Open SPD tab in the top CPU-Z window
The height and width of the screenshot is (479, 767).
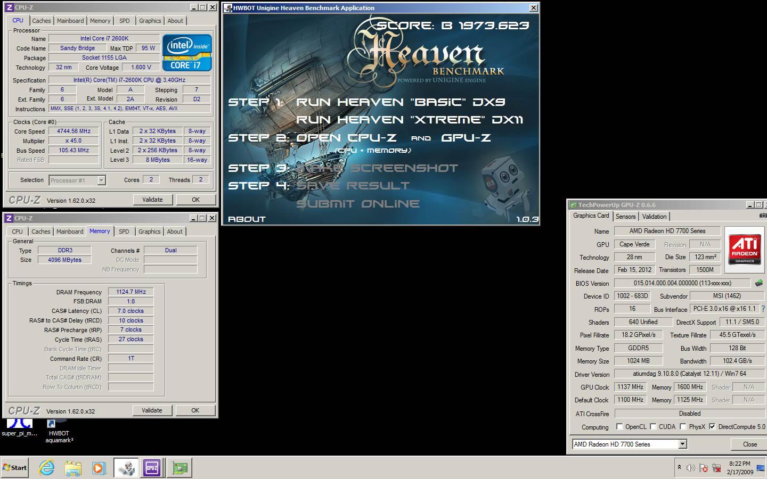(125, 21)
